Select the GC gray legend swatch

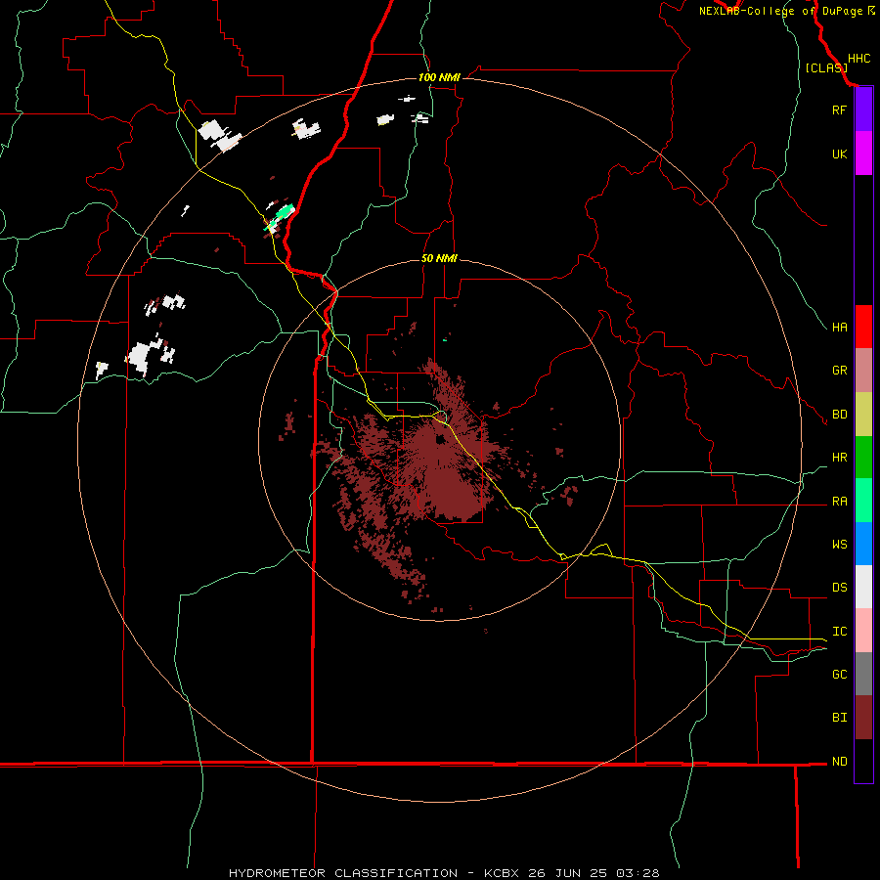click(863, 674)
